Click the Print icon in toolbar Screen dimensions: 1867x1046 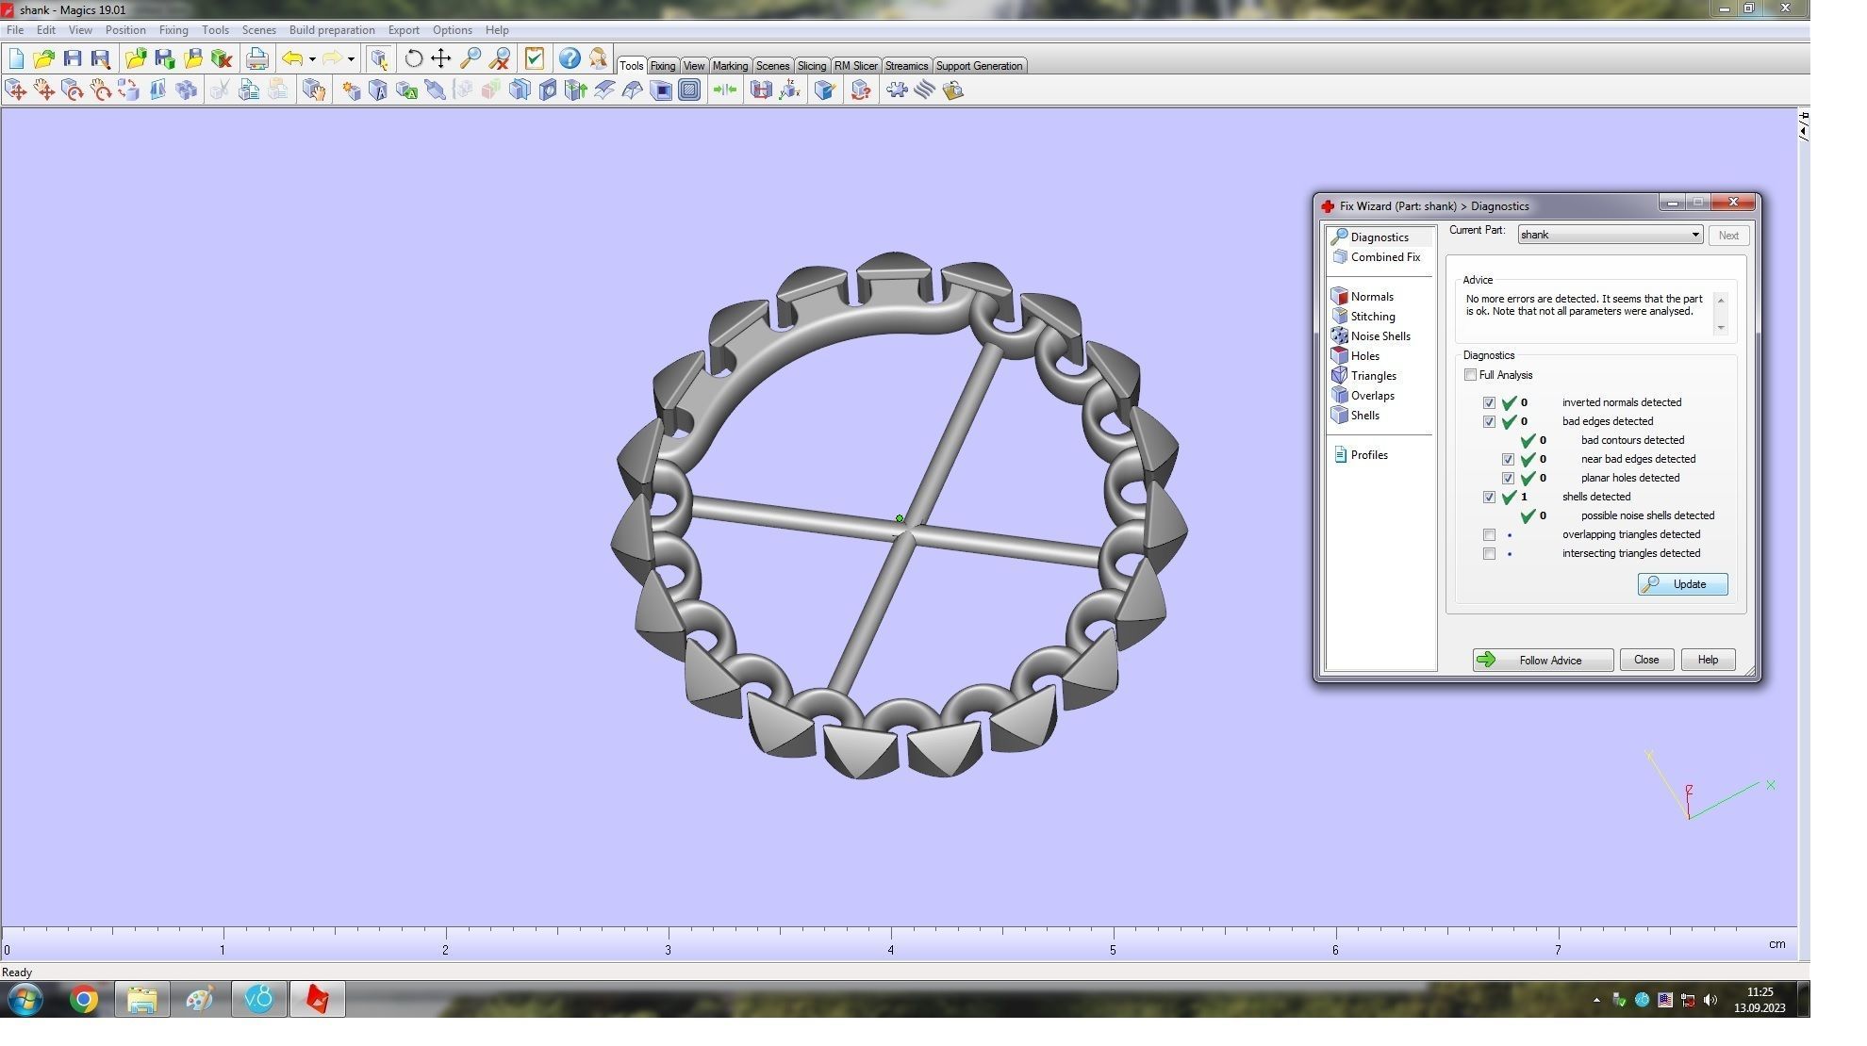[x=256, y=58]
